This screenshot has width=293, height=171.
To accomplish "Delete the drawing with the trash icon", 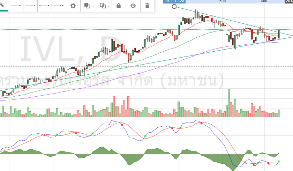I will click(147, 6).
